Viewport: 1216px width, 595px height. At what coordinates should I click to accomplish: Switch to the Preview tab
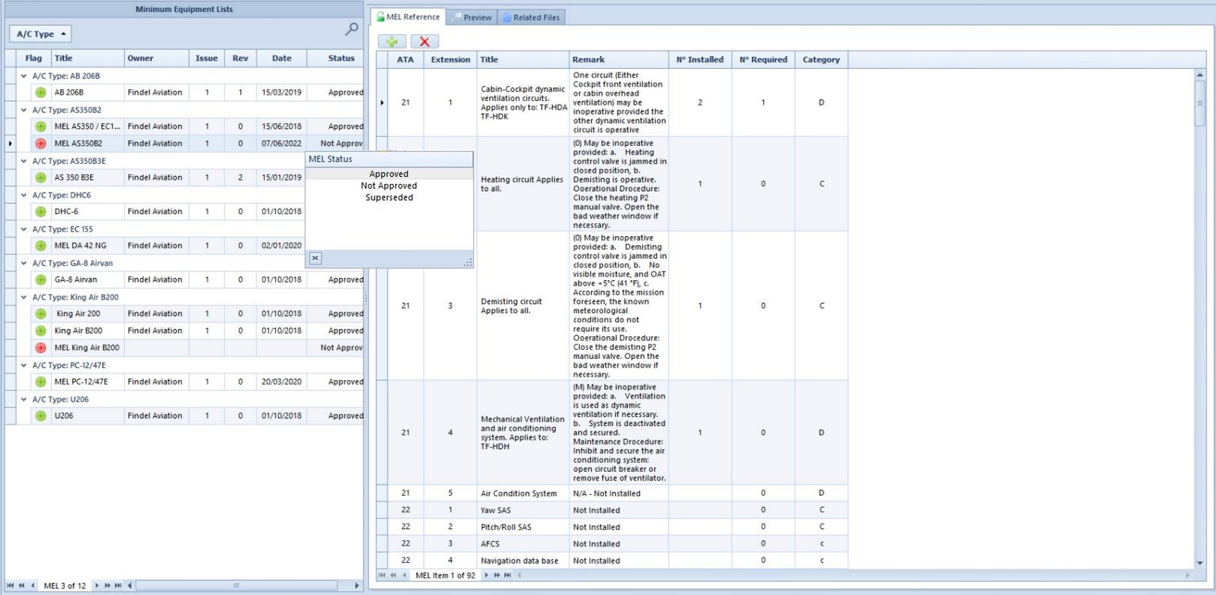(472, 17)
